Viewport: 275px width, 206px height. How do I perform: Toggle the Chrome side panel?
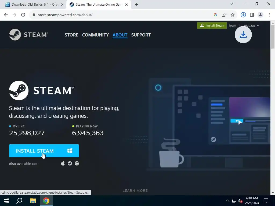252,15
